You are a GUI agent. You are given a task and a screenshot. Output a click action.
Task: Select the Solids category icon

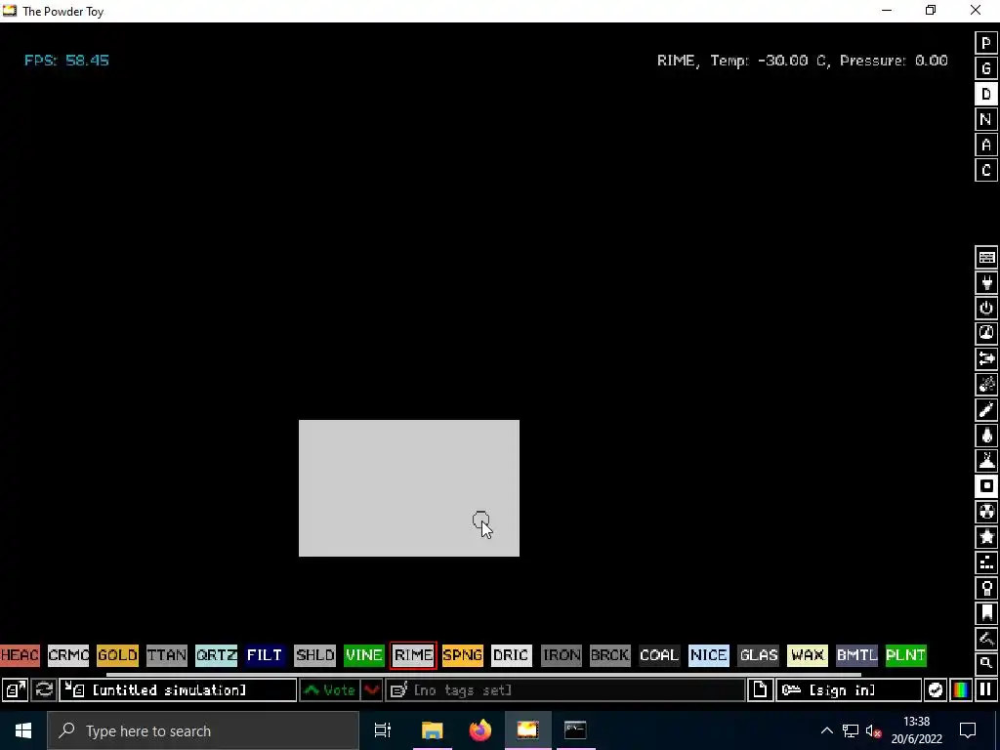pos(986,486)
